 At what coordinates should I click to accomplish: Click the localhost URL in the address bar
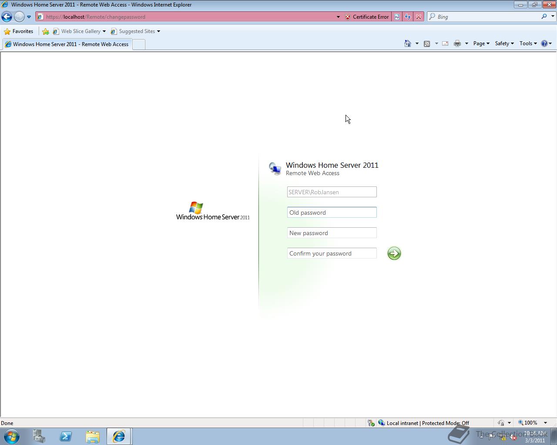[96, 17]
